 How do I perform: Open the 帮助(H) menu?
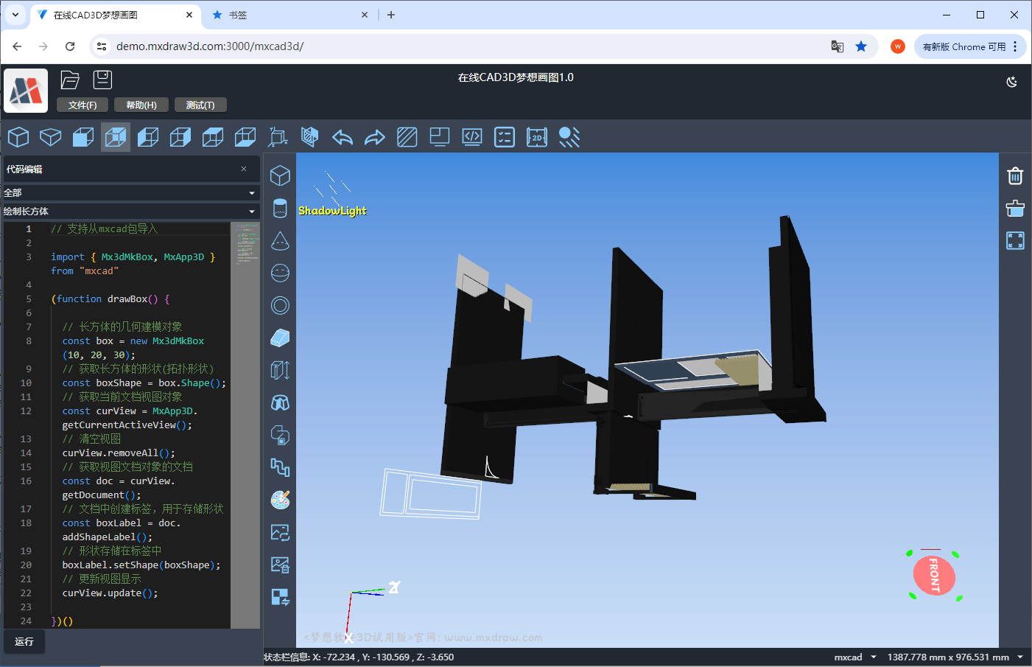[x=141, y=105]
